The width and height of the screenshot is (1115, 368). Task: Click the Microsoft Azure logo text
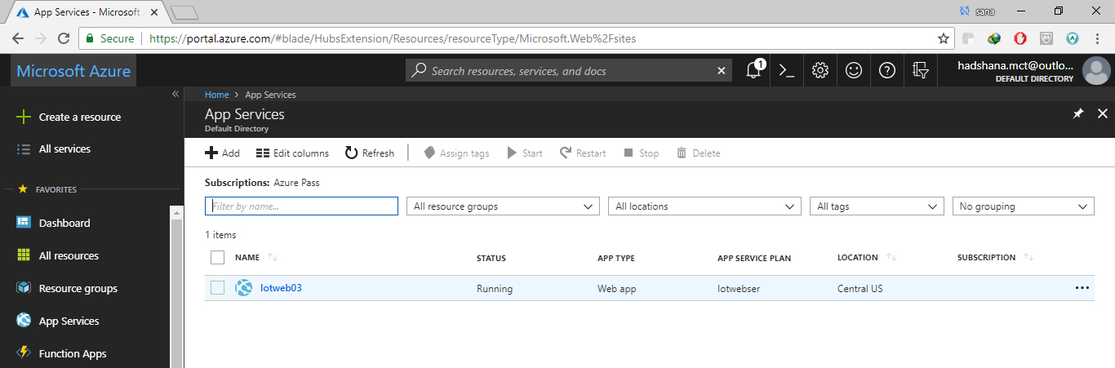(73, 71)
